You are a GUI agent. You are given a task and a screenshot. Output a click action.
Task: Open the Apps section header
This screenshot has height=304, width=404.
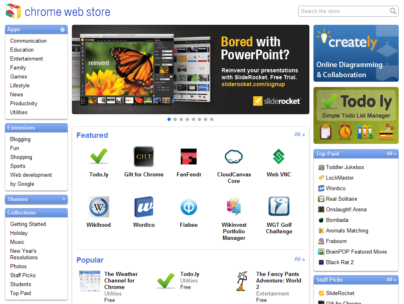click(x=36, y=30)
